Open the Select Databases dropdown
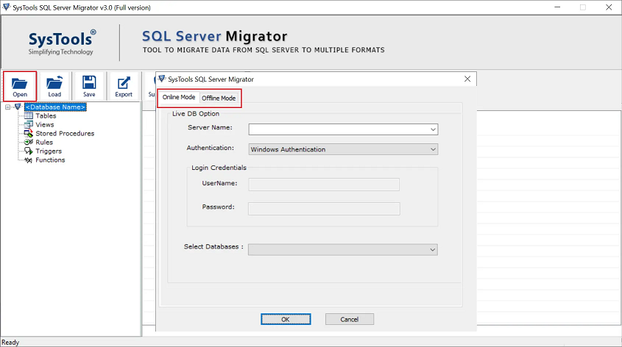 click(432, 249)
